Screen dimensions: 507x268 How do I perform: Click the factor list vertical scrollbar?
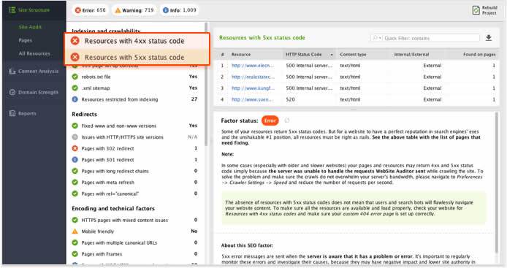[206, 84]
